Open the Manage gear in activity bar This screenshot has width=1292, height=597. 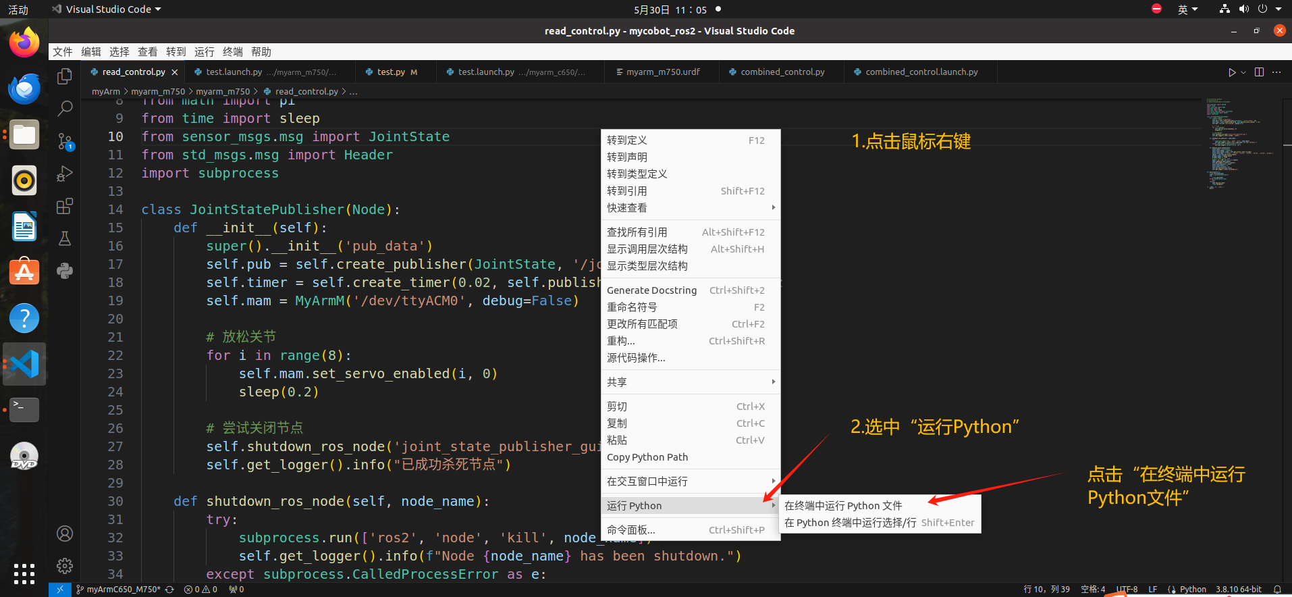point(65,566)
